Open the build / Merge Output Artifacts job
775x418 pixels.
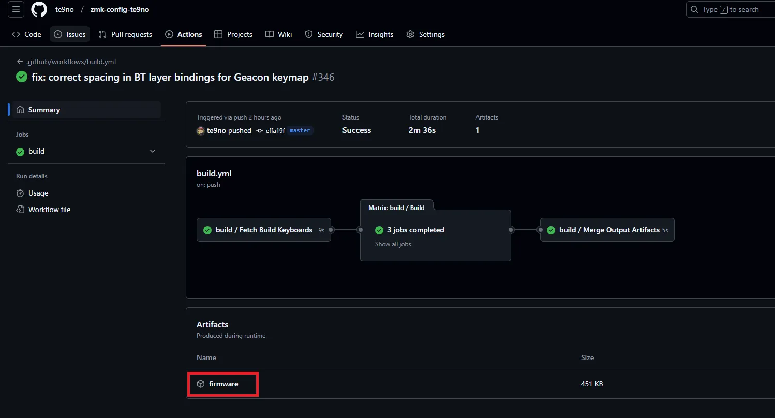609,230
